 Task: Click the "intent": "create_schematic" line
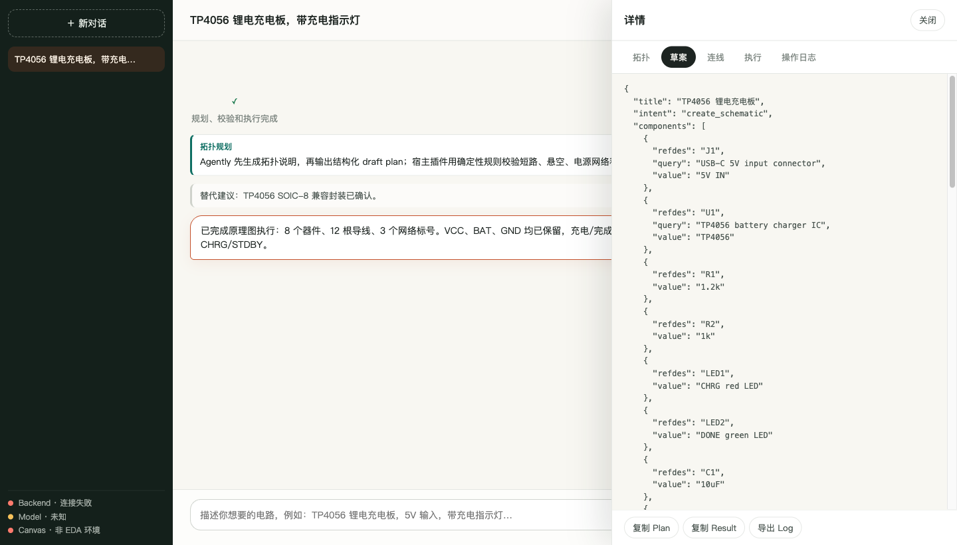[703, 113]
